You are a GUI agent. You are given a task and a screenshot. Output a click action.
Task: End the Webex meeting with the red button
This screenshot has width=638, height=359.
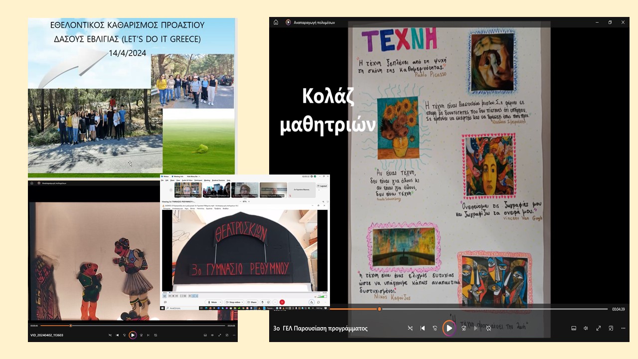pyautogui.click(x=282, y=302)
